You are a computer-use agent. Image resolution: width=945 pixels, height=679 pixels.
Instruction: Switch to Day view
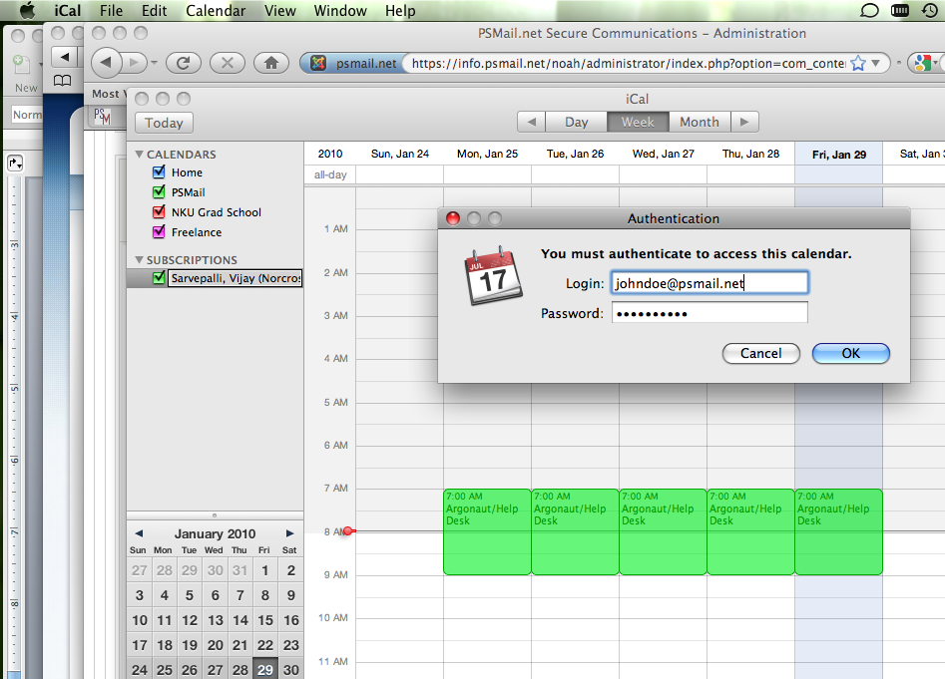[x=576, y=122]
